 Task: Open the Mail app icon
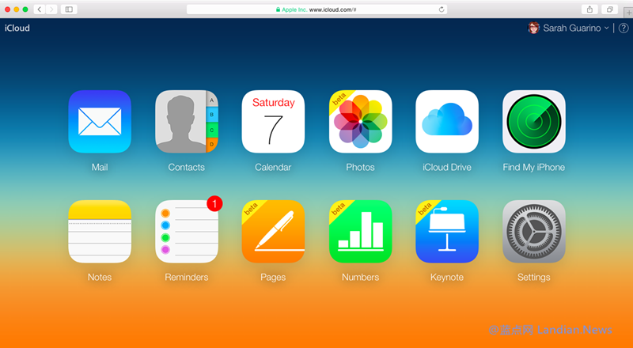99,122
